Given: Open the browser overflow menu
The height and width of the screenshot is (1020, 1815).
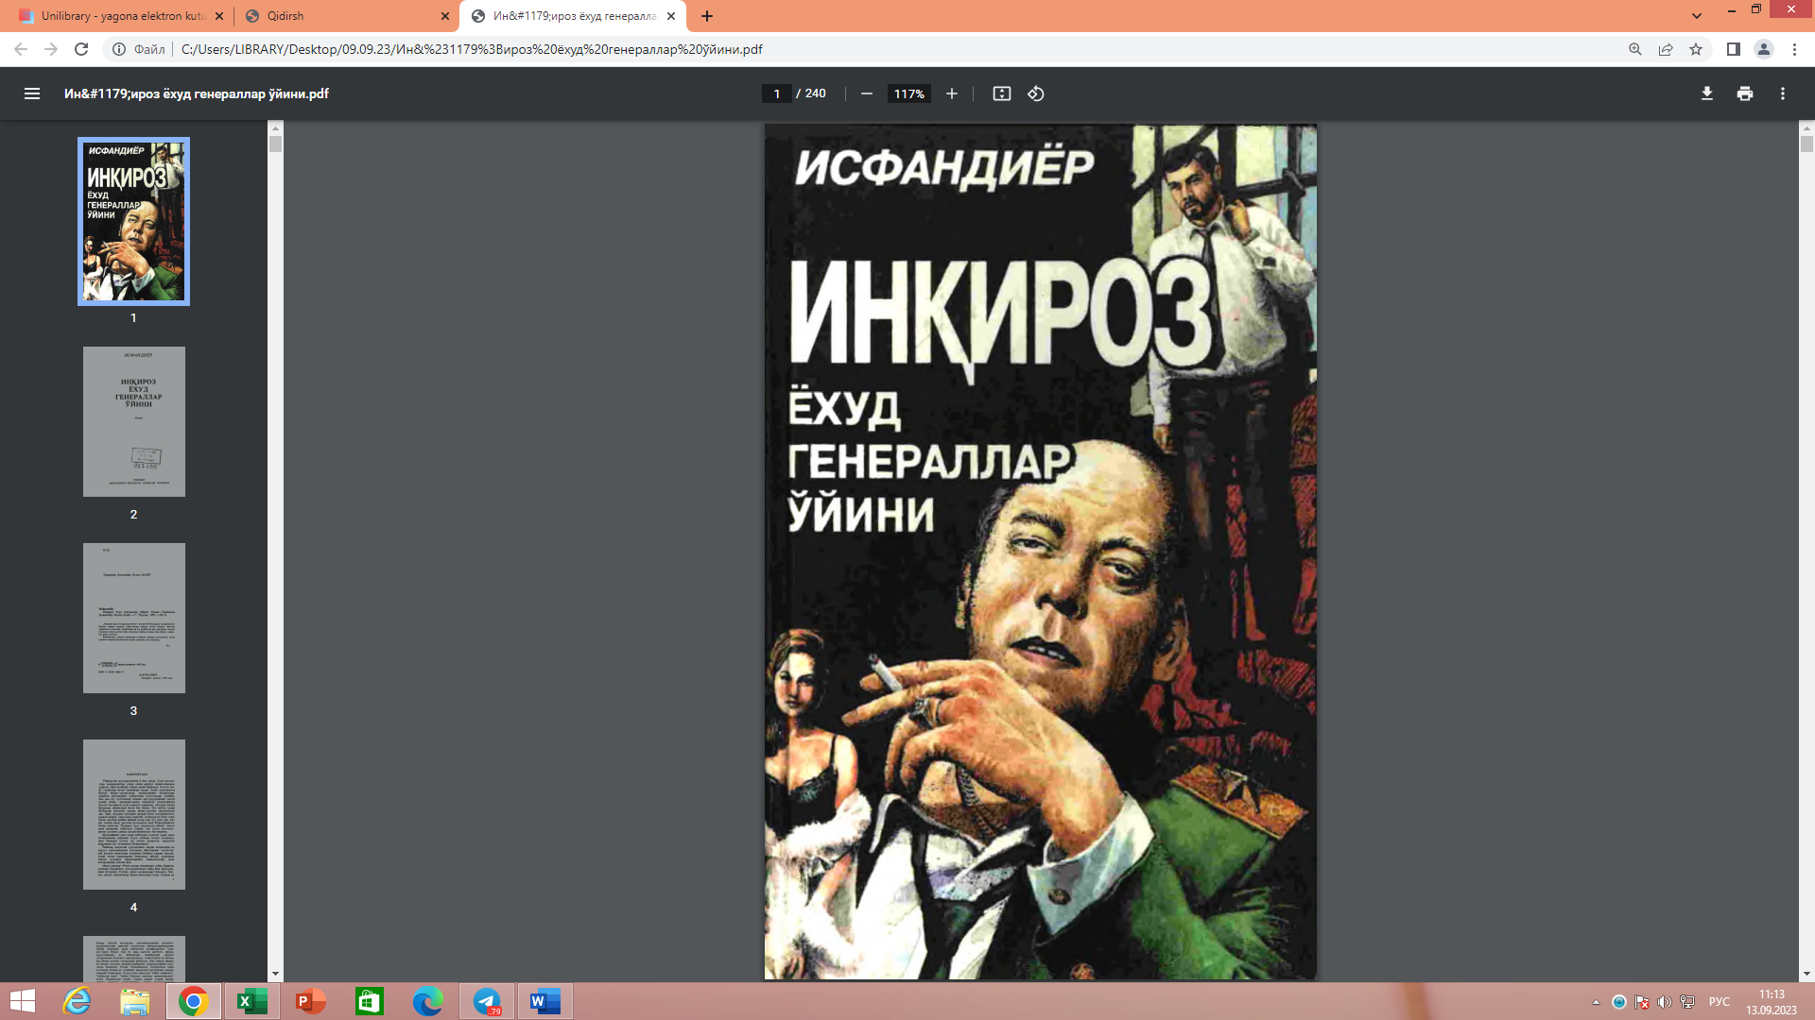Looking at the screenshot, I should point(1795,50).
